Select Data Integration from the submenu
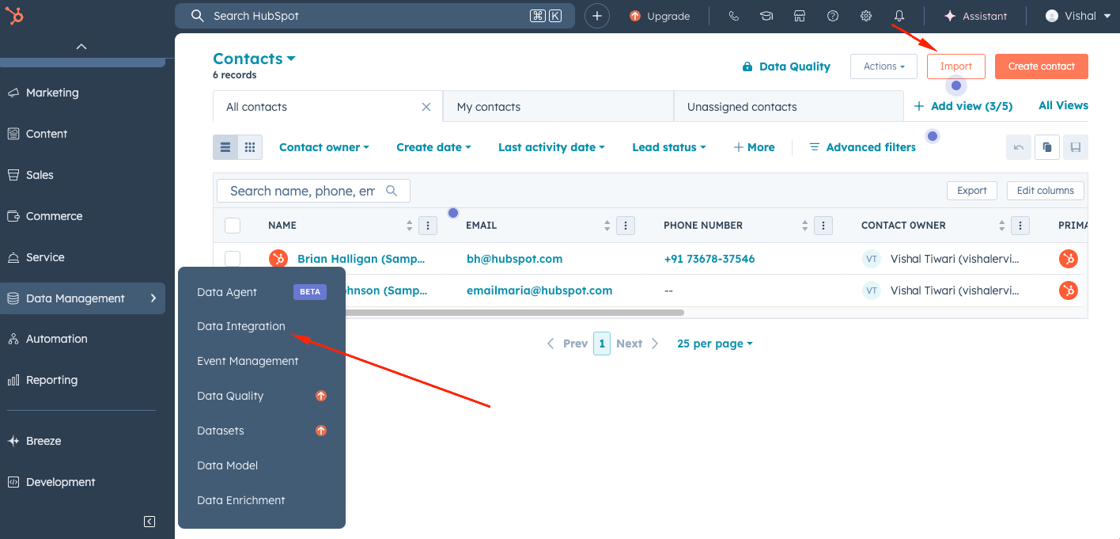 241,326
